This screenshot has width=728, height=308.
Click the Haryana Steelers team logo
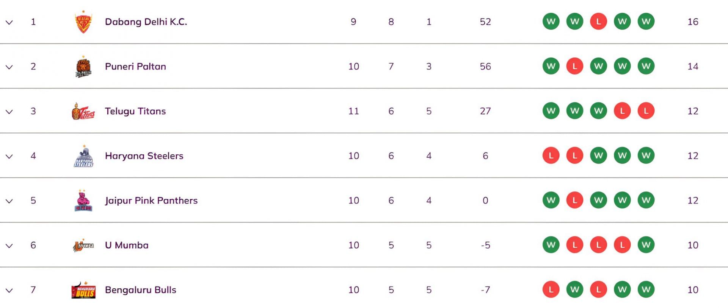(83, 156)
